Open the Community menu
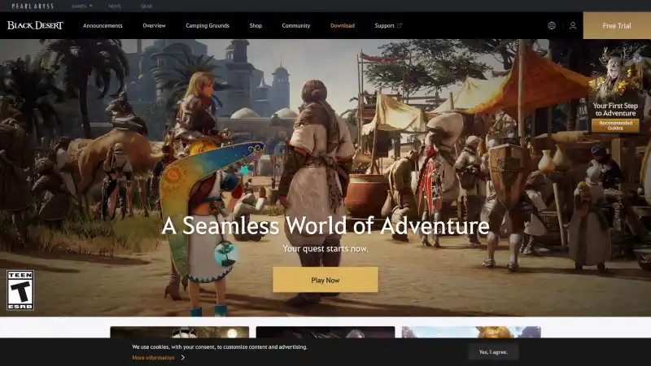 pos(296,26)
